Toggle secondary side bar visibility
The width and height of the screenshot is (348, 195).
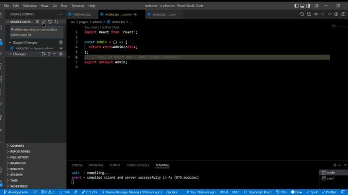click(308, 6)
